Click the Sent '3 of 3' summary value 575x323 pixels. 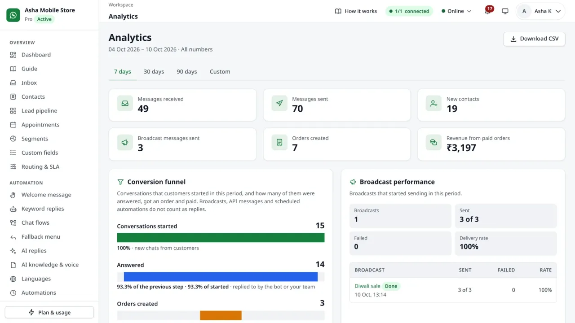pyautogui.click(x=469, y=219)
